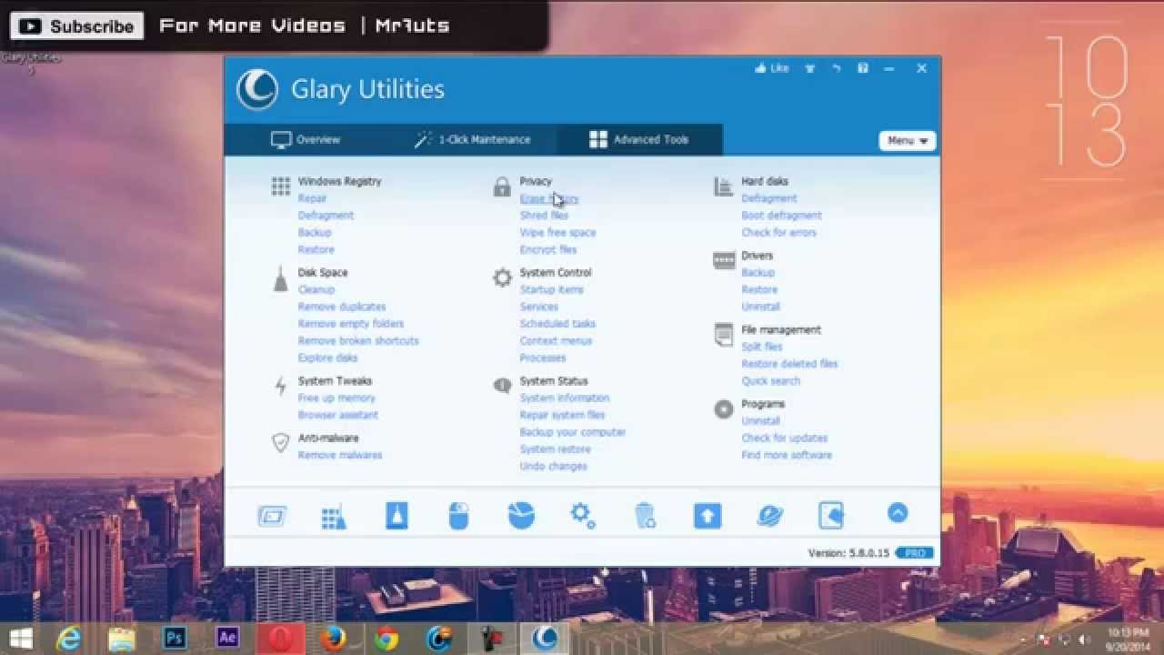1164x655 pixels.
Task: Click Uninstall under Drivers
Action: tap(760, 307)
